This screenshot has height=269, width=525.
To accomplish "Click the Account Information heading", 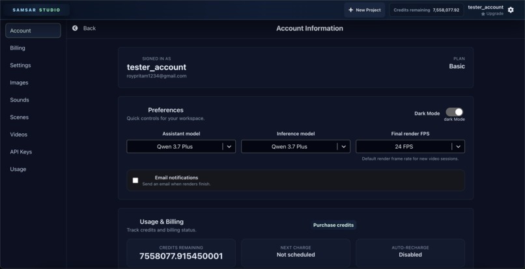I will click(309, 29).
